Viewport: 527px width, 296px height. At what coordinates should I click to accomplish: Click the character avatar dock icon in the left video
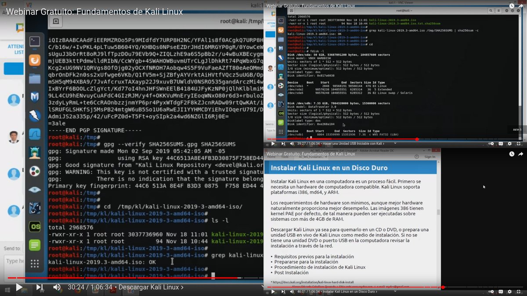35,153
